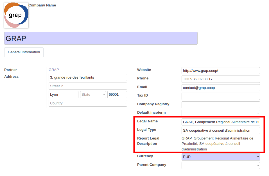Open the State dropdown
This screenshot has height=176, width=269.
point(93,95)
